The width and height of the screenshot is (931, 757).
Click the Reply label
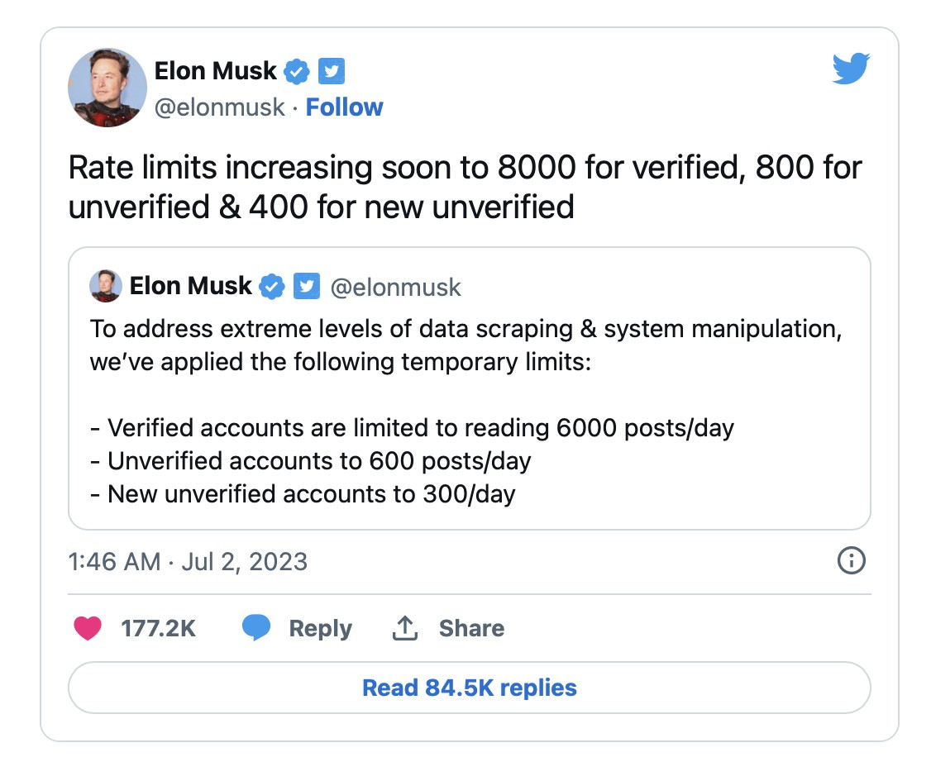coord(320,629)
